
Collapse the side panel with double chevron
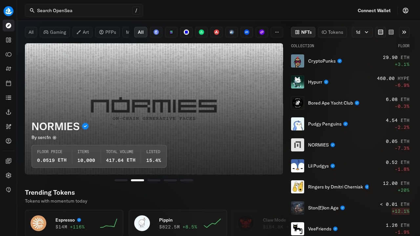[404, 32]
